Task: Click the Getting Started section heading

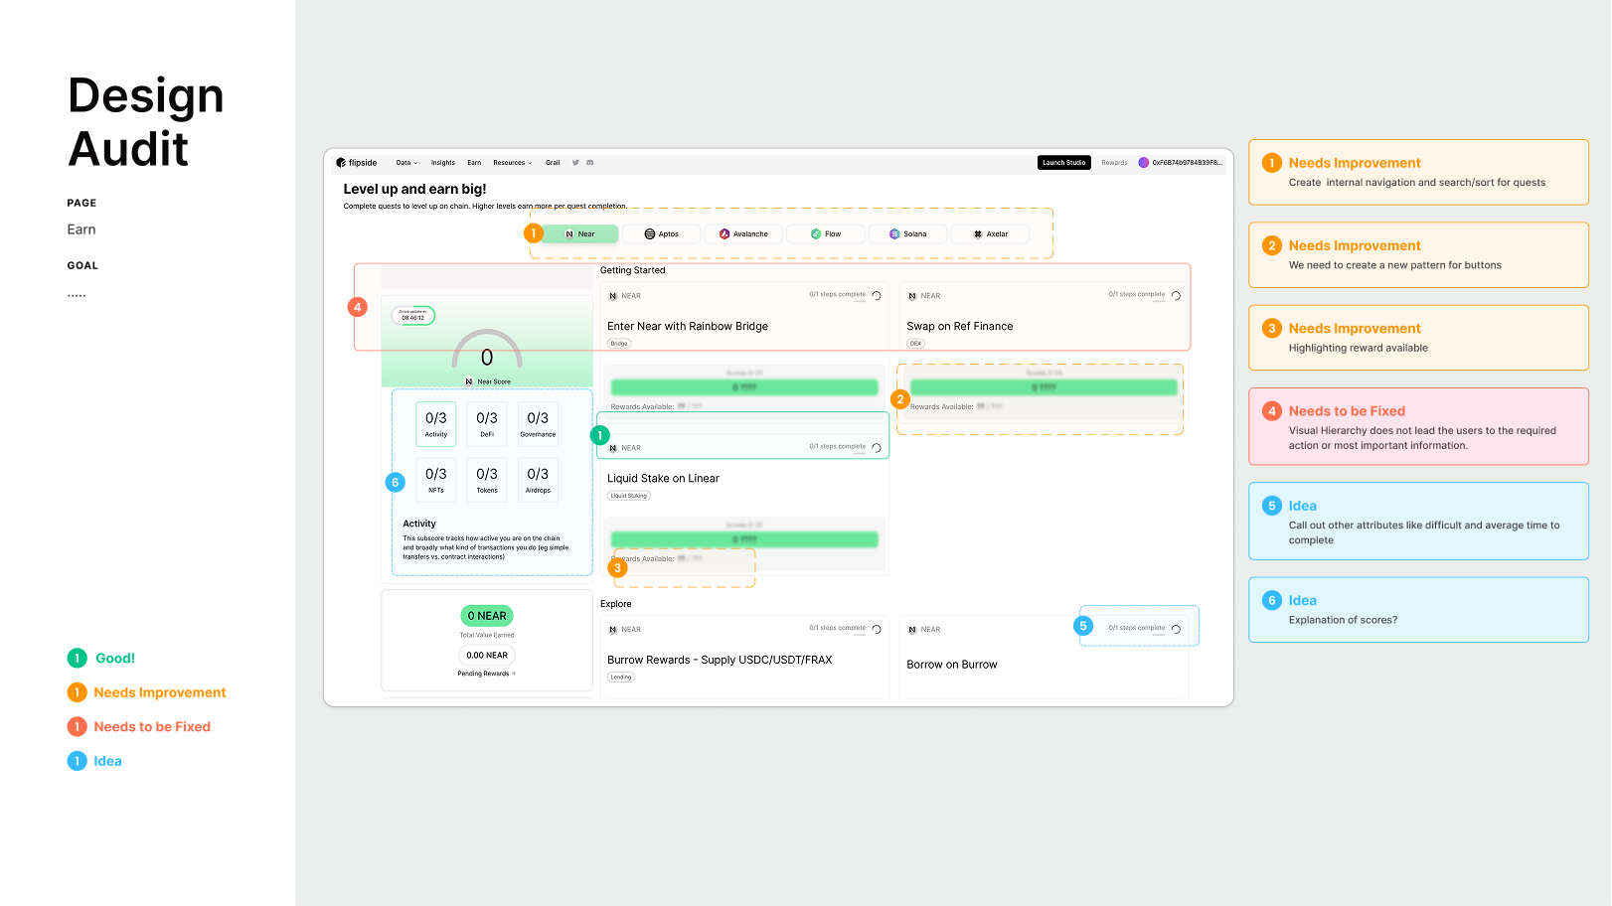Action: [633, 270]
